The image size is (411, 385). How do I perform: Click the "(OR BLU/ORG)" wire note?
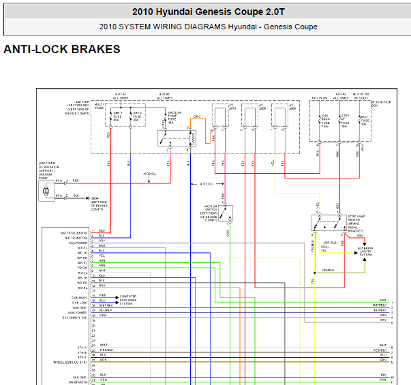coord(329,245)
